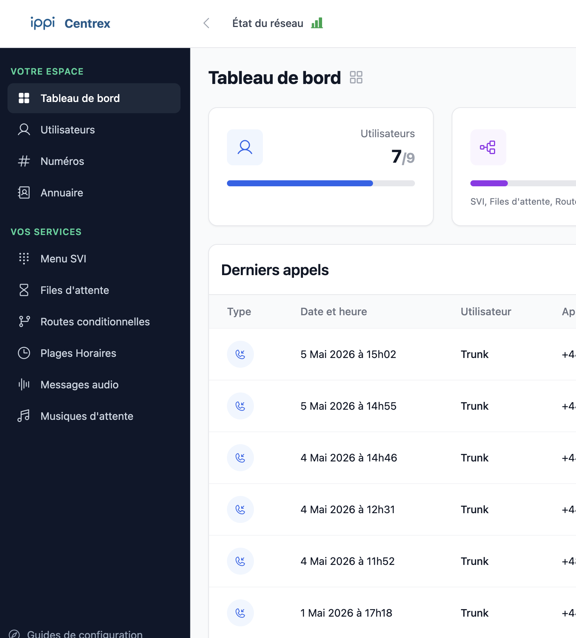Screen dimensions: 576x638
Task: Open Annuaire directory page
Action: [62, 193]
